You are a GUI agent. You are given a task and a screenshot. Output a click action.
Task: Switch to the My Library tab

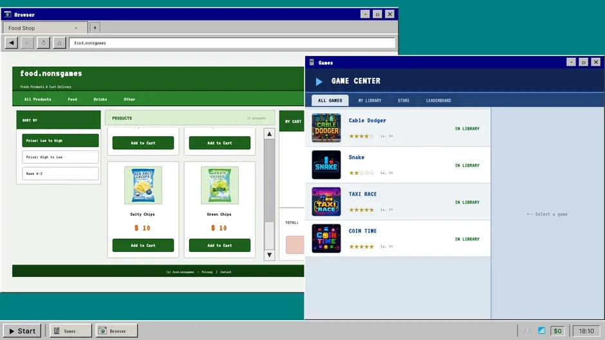(369, 100)
